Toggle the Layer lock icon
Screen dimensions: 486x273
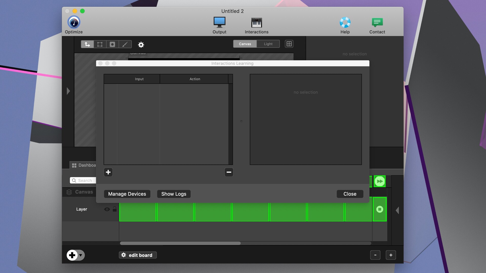tap(115, 209)
